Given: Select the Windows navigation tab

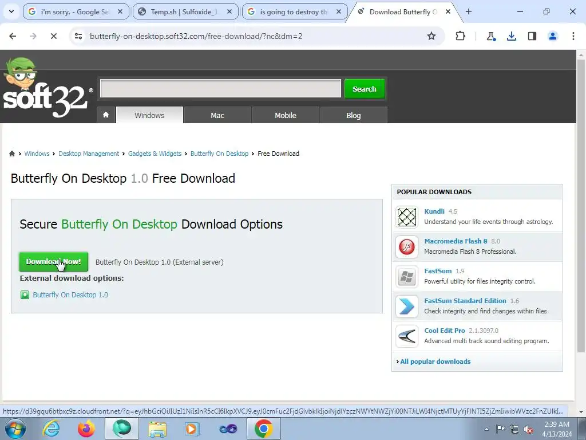Looking at the screenshot, I should (149, 115).
